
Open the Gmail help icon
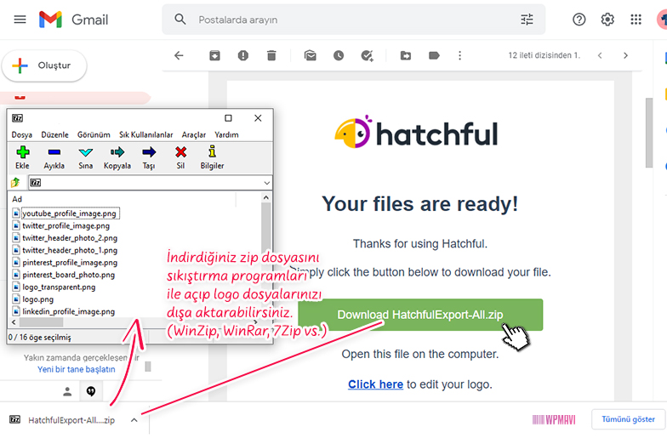pyautogui.click(x=579, y=20)
